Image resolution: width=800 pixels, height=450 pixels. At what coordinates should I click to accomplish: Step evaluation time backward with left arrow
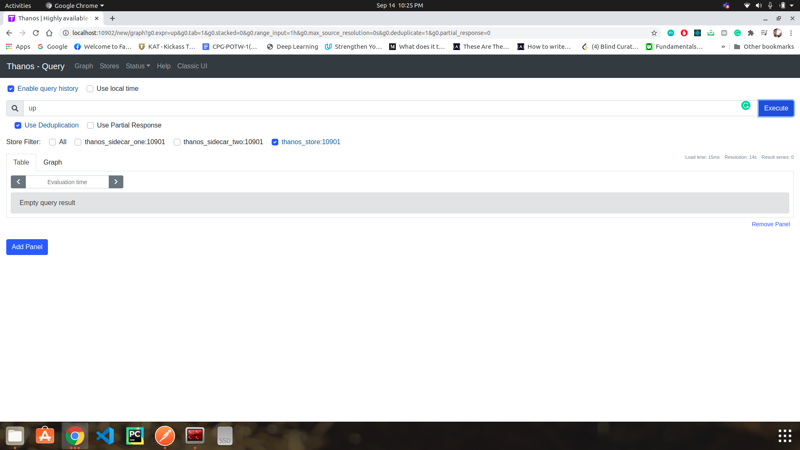[18, 182]
